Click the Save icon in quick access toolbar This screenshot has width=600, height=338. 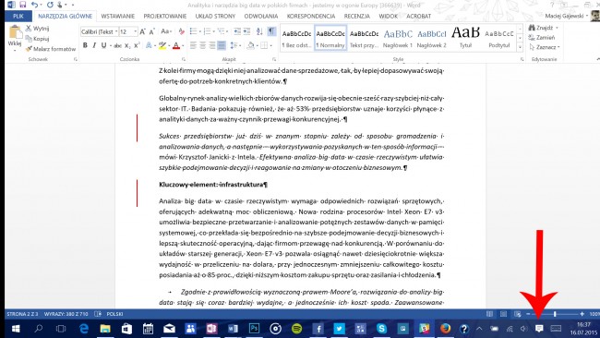point(22,5)
